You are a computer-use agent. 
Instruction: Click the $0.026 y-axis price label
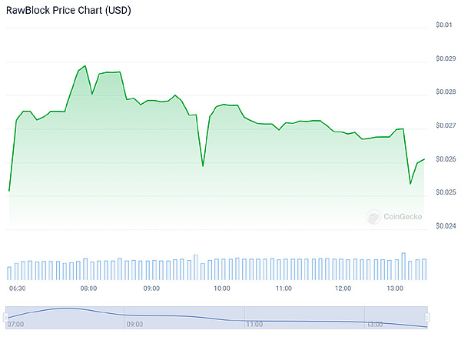pyautogui.click(x=445, y=159)
